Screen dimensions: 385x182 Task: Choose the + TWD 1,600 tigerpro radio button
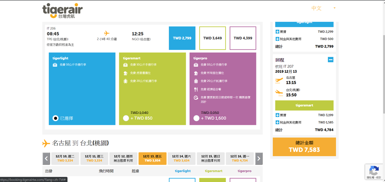coord(196,118)
